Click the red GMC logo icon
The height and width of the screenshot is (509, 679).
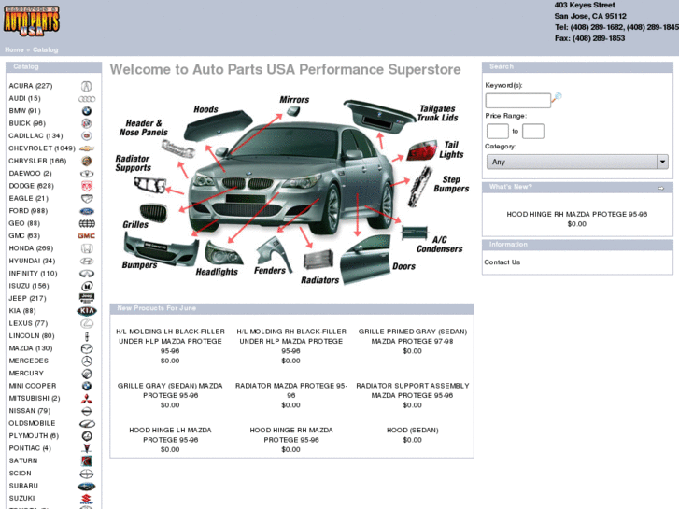coord(87,236)
